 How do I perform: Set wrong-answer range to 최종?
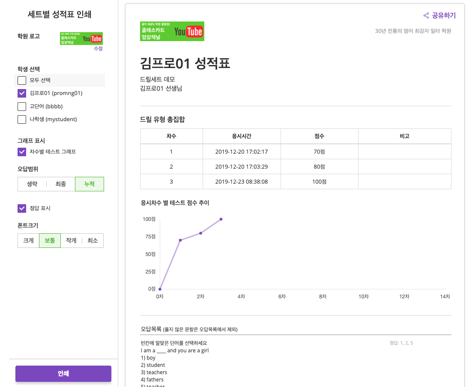coord(61,184)
